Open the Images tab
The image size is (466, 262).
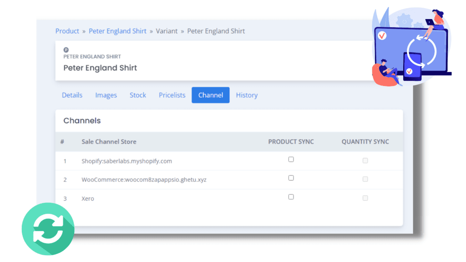click(106, 95)
